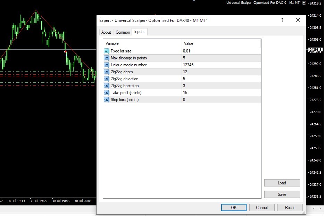Select the 'ZigZag depth' variable name
Screen dimensions: 324x216
(x=122, y=72)
